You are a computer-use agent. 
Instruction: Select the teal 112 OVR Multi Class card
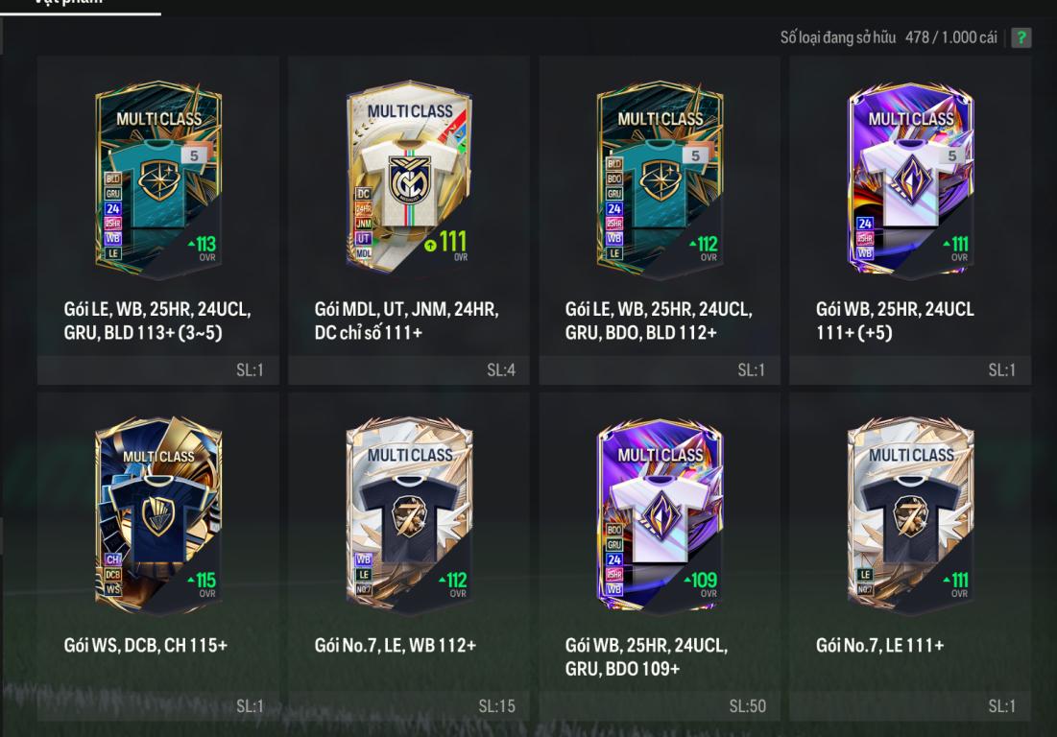(660, 180)
